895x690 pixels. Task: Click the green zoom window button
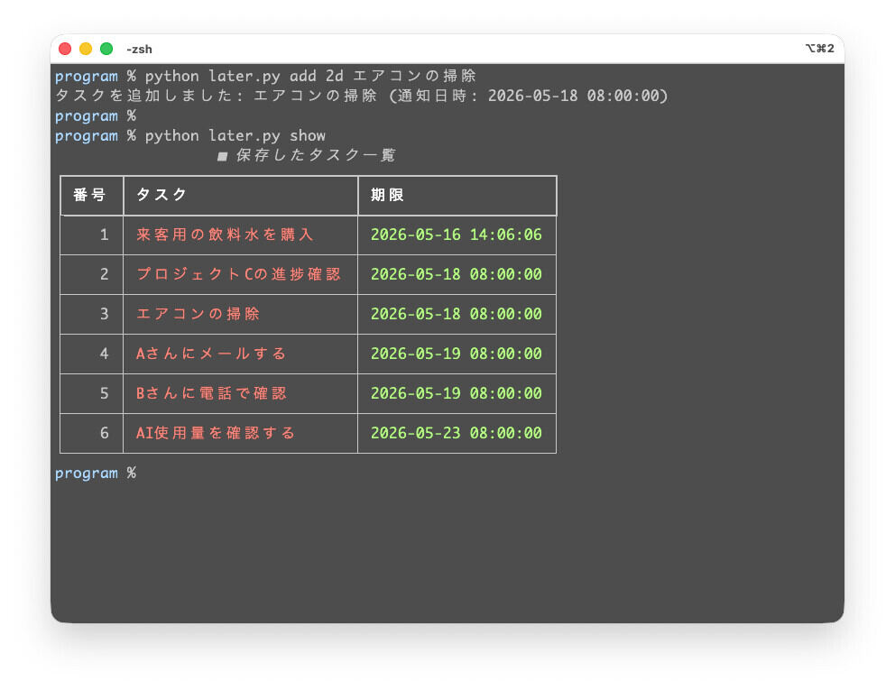pos(106,49)
